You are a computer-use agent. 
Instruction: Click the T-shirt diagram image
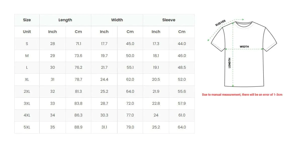click(242, 53)
